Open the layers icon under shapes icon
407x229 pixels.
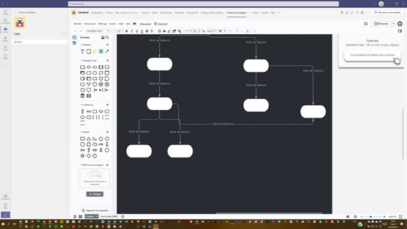74,43
